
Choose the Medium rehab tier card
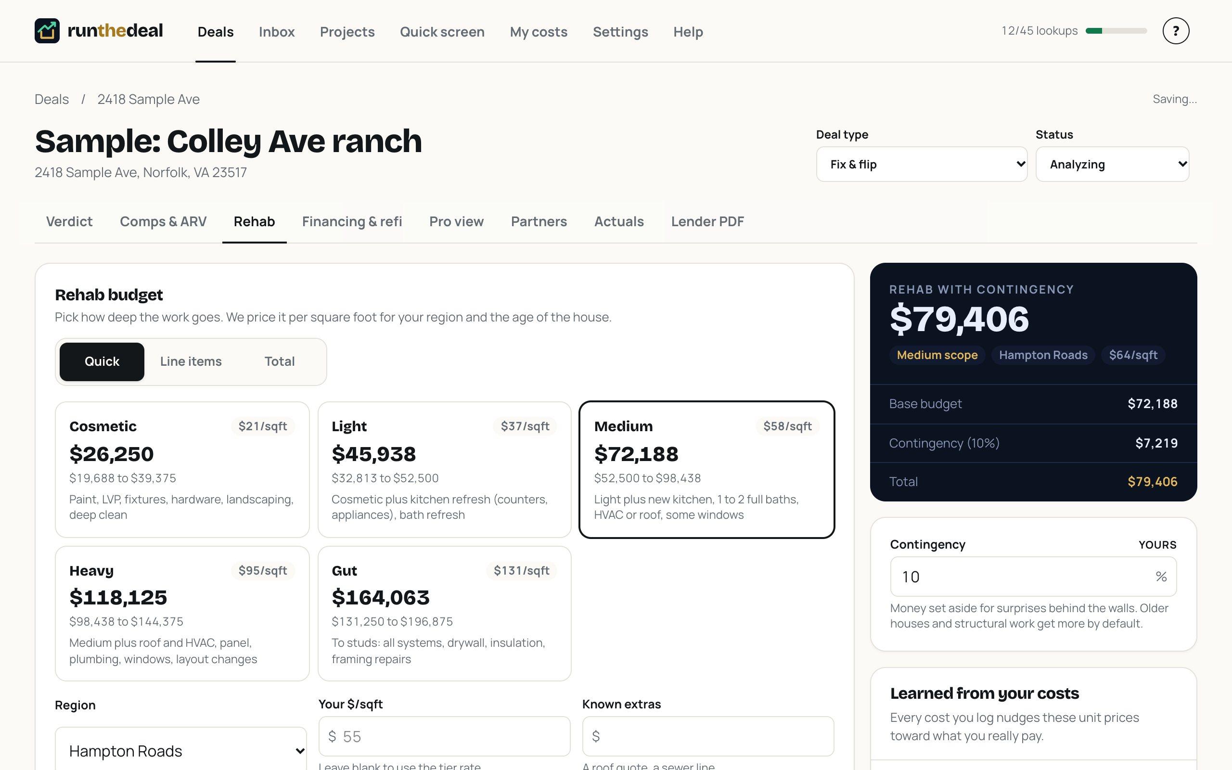coord(706,470)
